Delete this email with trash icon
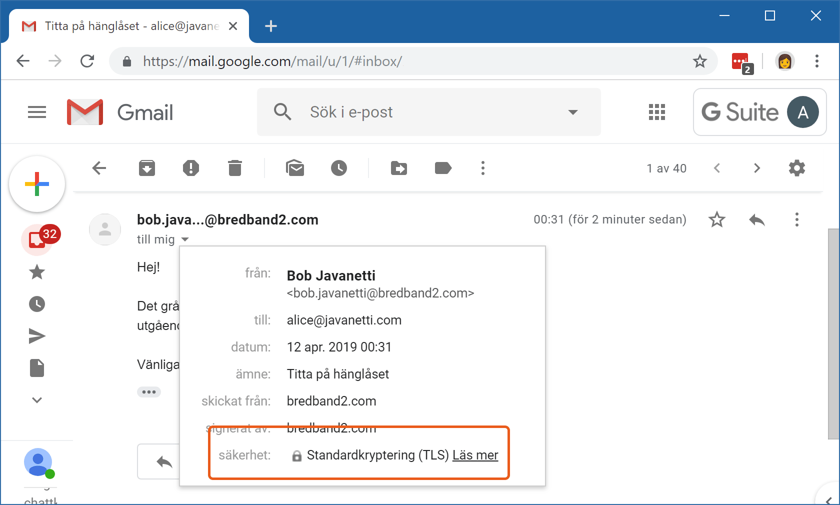The width and height of the screenshot is (840, 505). [235, 168]
